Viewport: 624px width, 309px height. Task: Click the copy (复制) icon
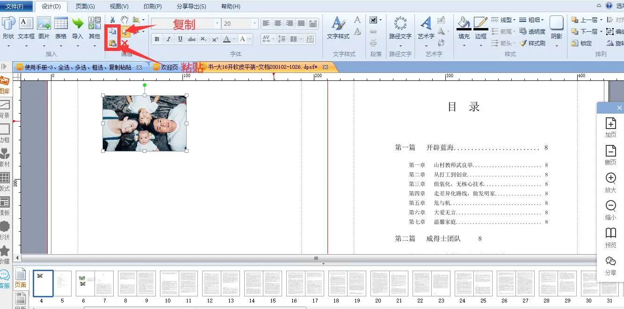pos(113,32)
